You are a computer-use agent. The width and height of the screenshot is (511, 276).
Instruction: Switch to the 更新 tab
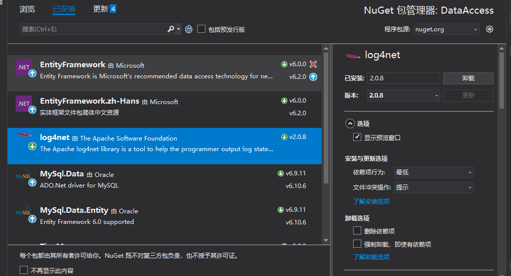(100, 9)
